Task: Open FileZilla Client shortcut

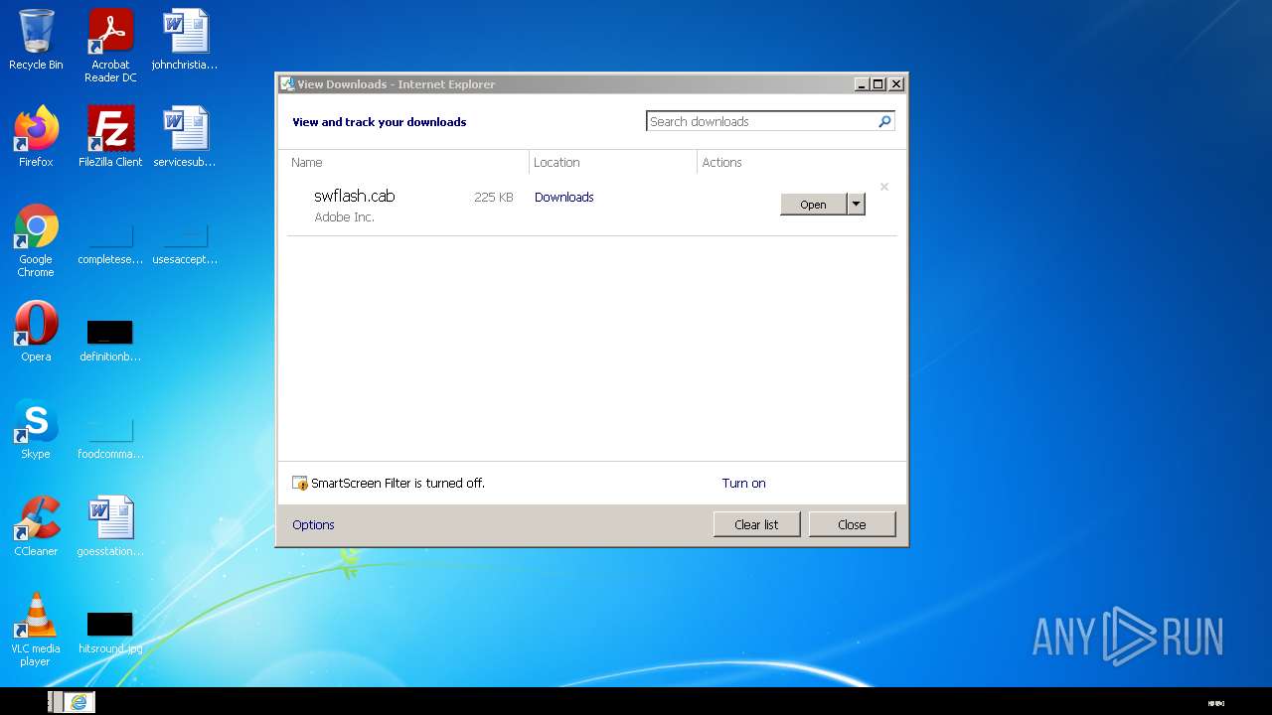Action: point(110,136)
